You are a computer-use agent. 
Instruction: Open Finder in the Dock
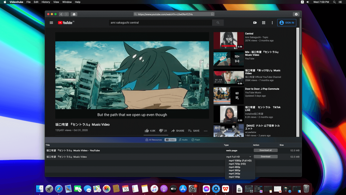click(40, 189)
